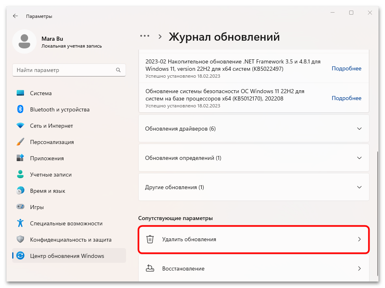
Task: Close the Параметры window
Action: point(370,13)
